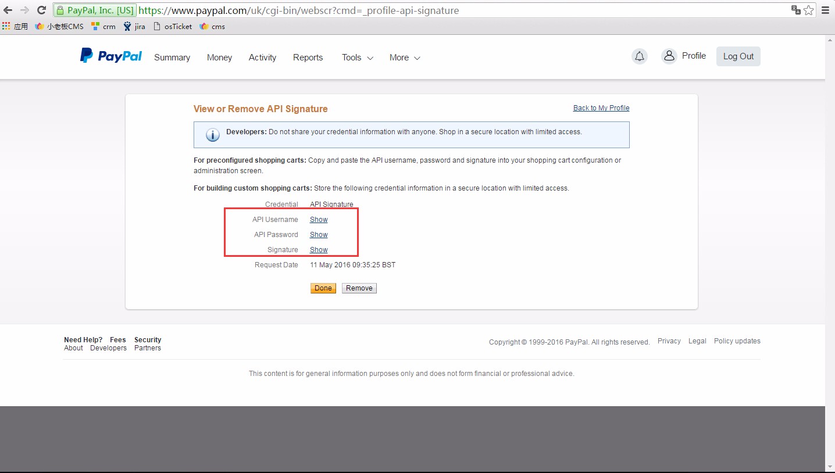Viewport: 835px width, 473px height.
Task: Click the orange Done button
Action: (x=323, y=288)
